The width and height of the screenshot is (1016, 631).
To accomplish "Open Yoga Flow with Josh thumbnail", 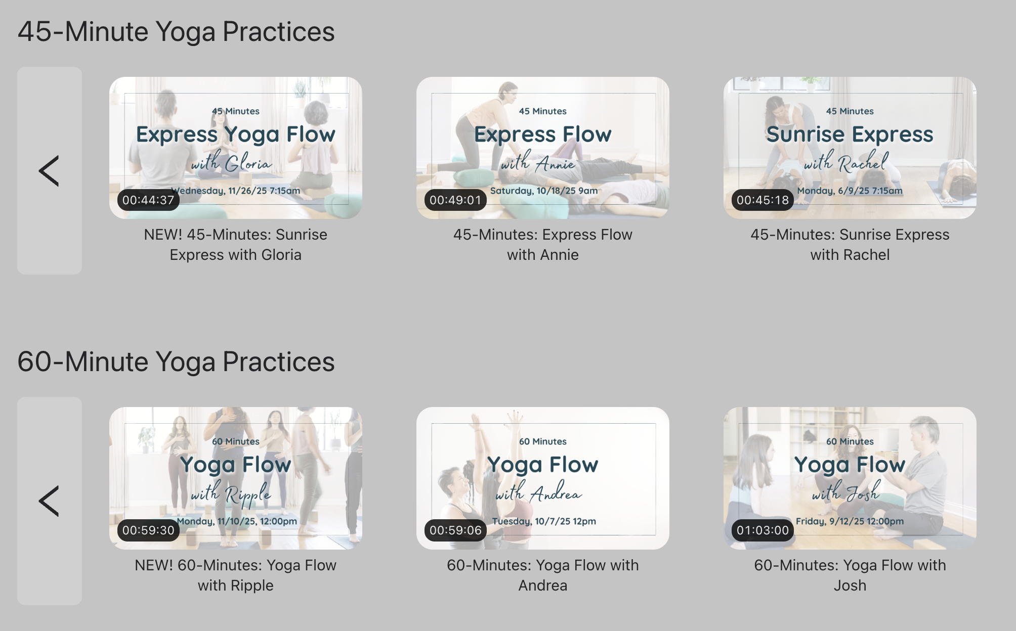I will 850,478.
